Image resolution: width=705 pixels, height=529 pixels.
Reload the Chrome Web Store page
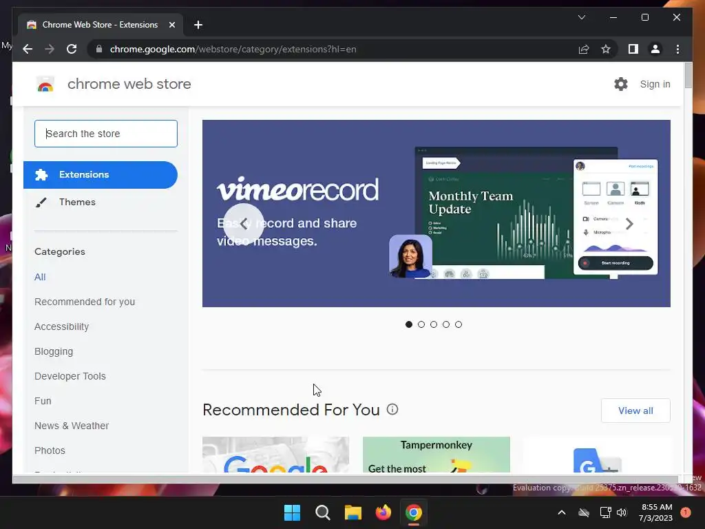point(72,49)
